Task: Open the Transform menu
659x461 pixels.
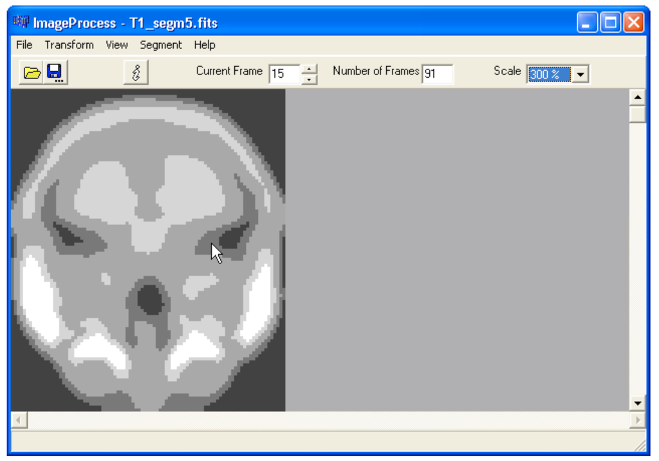Action: pos(69,45)
